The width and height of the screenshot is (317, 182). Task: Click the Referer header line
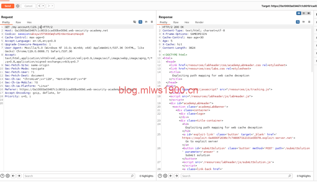(x=70, y=89)
